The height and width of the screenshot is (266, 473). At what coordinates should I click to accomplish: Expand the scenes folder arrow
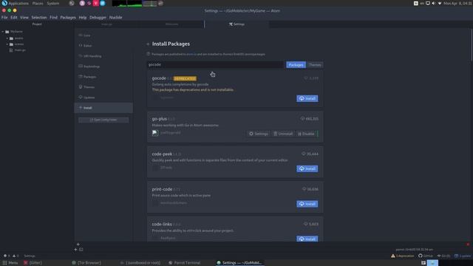tap(7, 44)
